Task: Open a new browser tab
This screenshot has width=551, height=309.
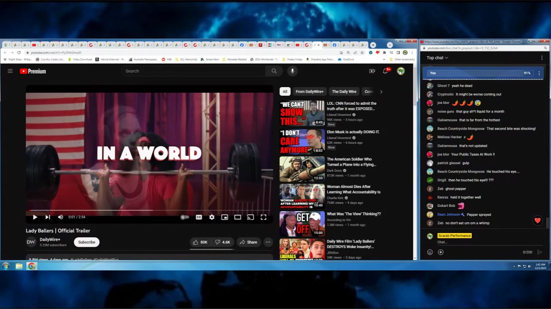Action: coord(373,45)
